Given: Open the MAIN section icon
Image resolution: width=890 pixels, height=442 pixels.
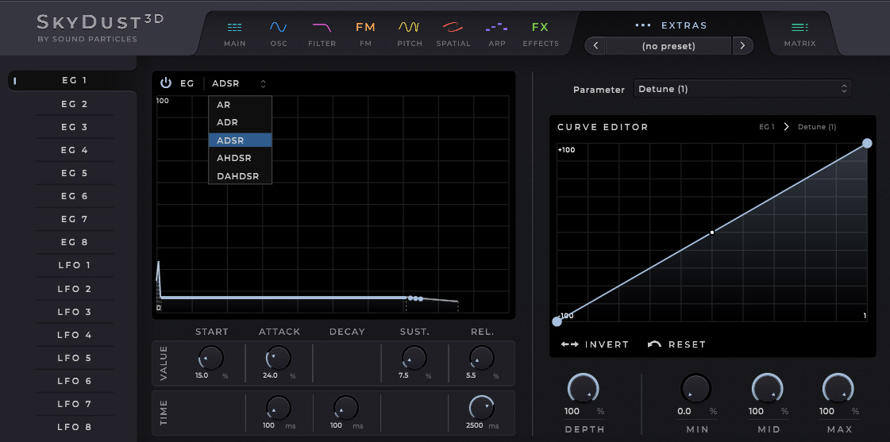Looking at the screenshot, I should (234, 33).
